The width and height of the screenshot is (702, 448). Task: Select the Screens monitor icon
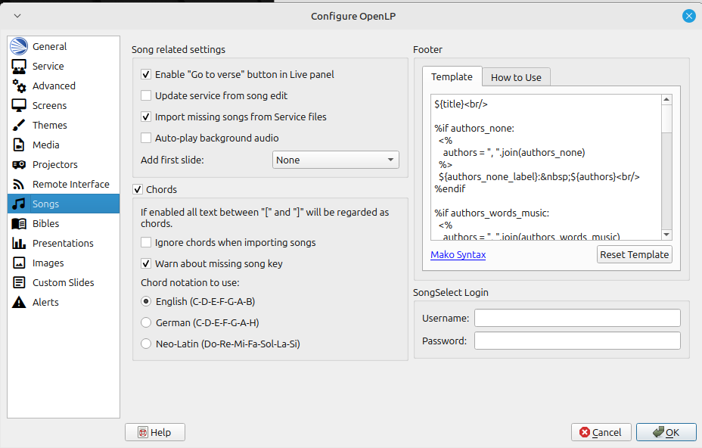pos(20,105)
